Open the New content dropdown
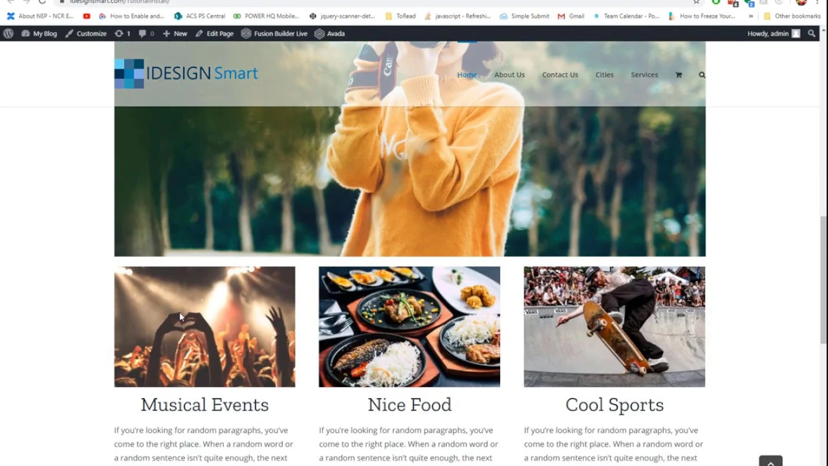This screenshot has width=828, height=466. pyautogui.click(x=175, y=34)
